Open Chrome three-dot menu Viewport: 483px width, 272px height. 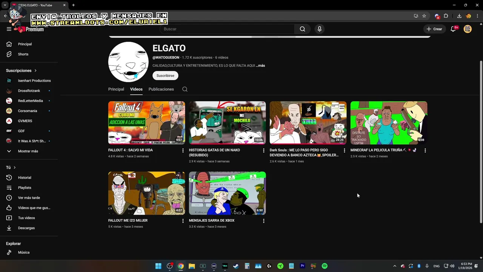[x=478, y=16]
